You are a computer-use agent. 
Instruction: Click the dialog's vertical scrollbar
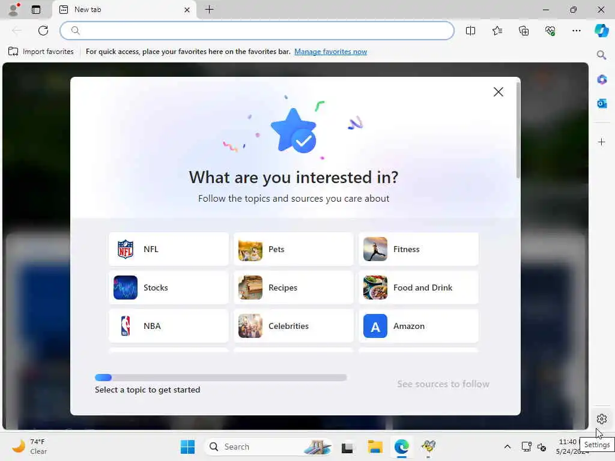(518, 130)
